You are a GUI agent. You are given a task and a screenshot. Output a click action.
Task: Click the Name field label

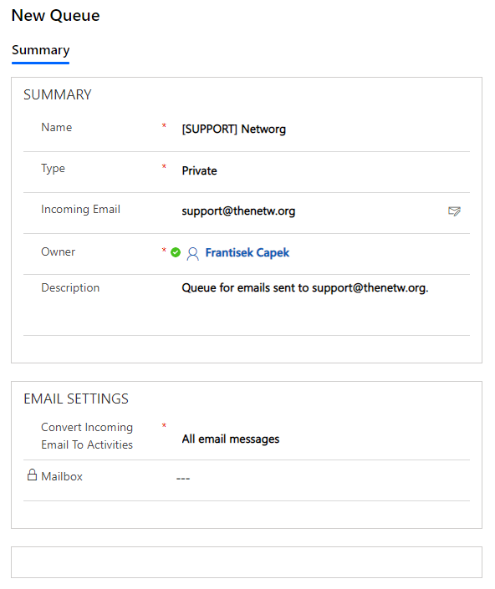tap(56, 127)
